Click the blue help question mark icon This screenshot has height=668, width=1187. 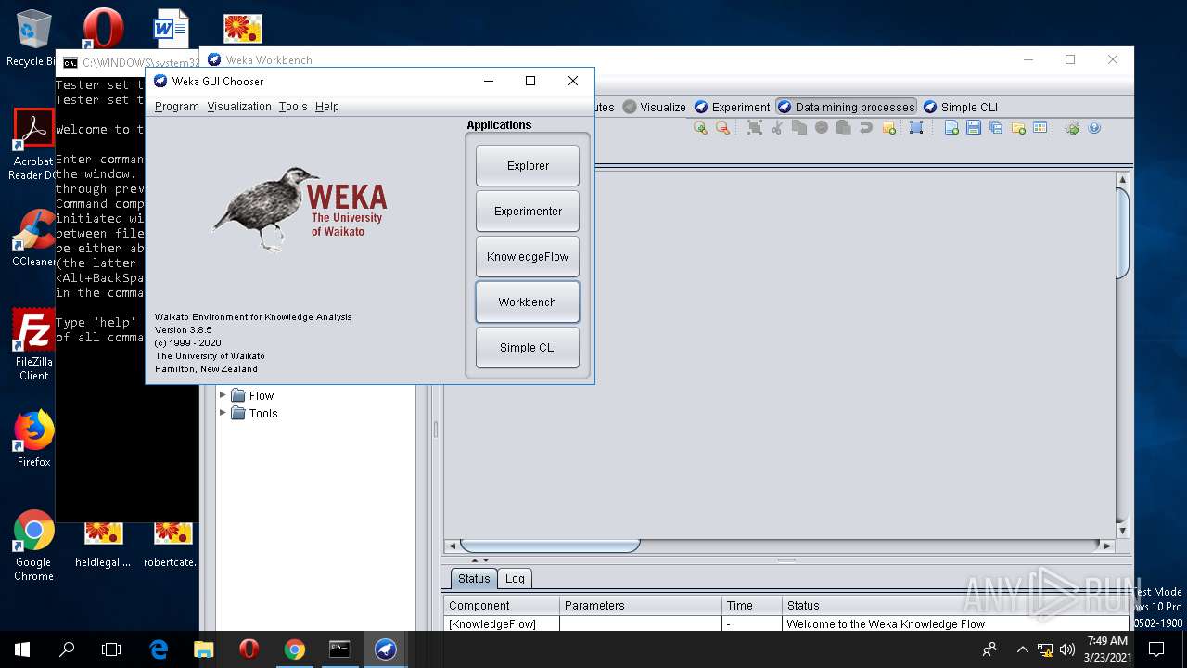pyautogui.click(x=1094, y=128)
